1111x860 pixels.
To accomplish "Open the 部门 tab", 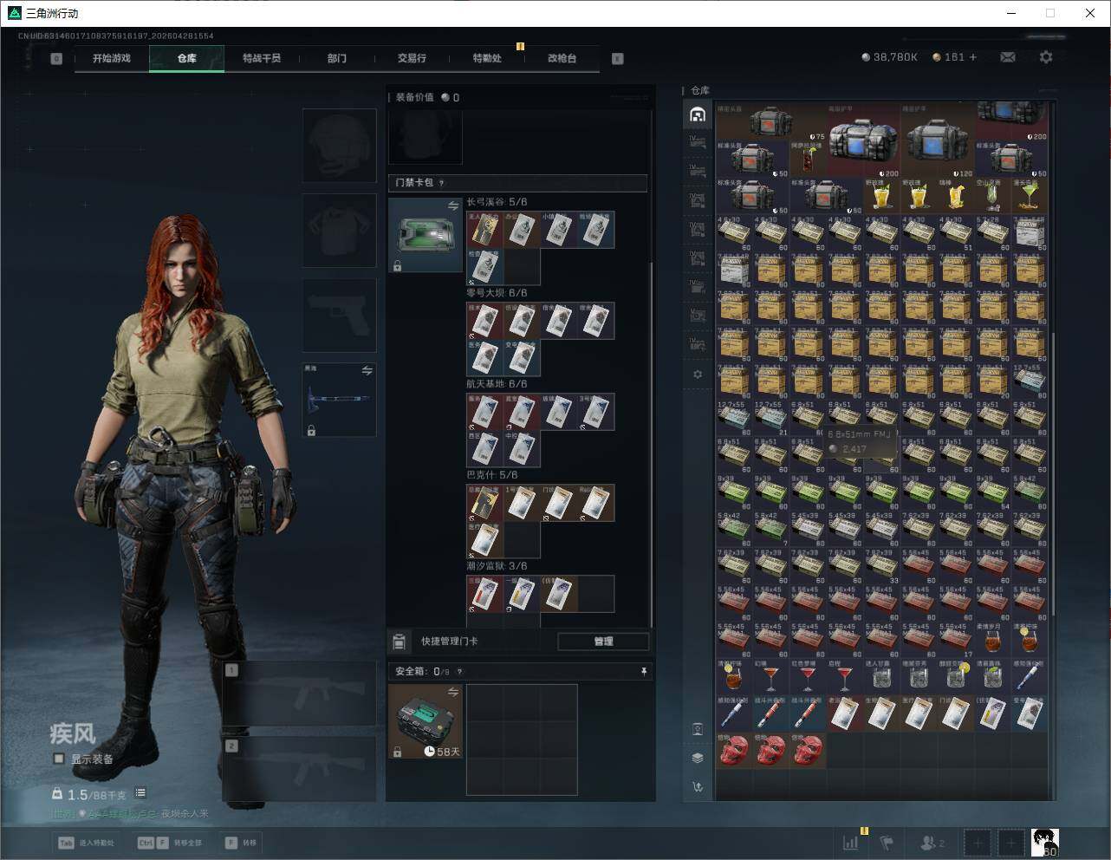I will click(x=336, y=58).
